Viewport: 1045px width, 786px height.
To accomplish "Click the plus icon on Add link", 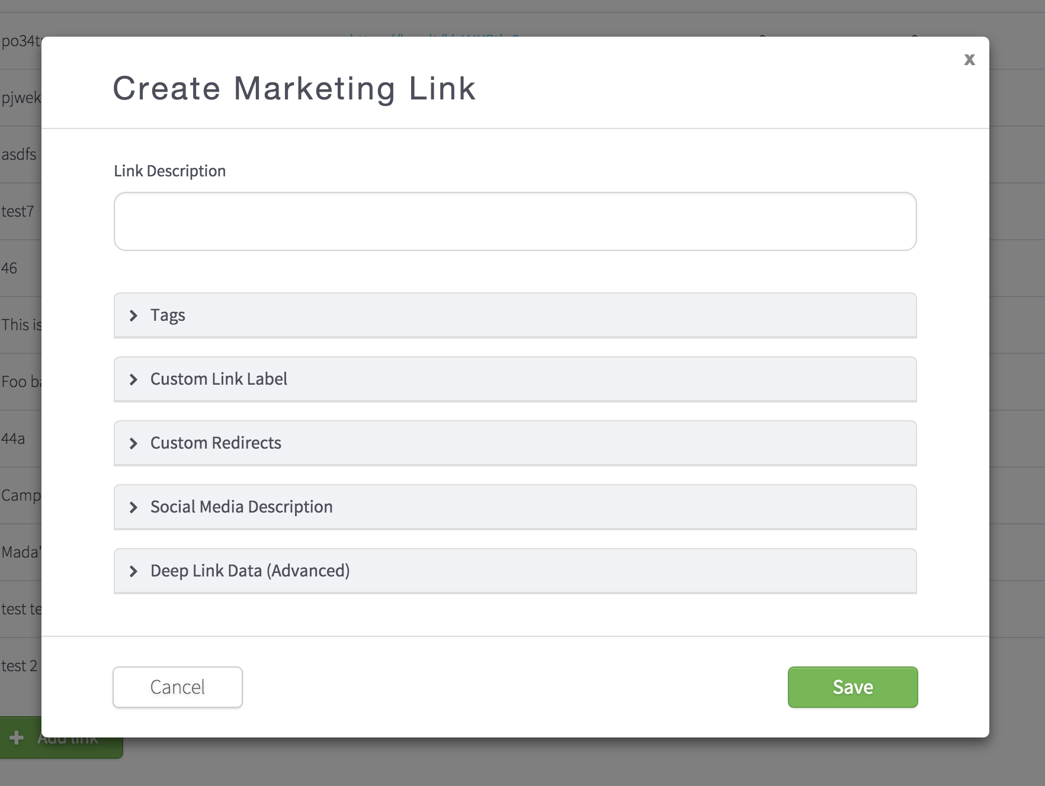I will 17,737.
